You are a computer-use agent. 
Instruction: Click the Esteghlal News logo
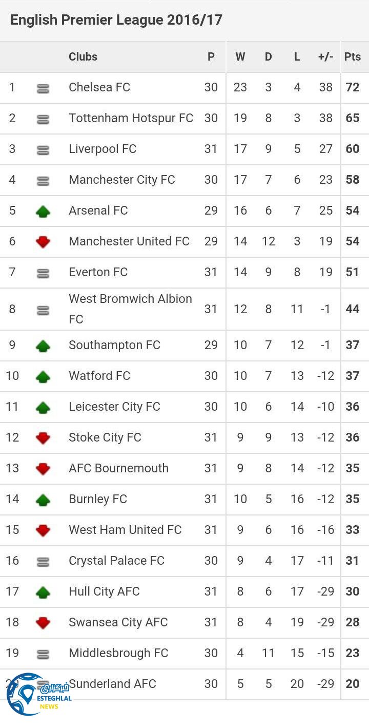(x=37, y=695)
